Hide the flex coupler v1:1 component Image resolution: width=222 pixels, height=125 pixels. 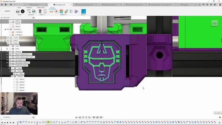coord(10,60)
